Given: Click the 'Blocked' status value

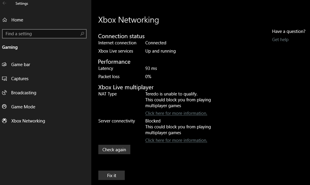Looking at the screenshot, I should (153, 121).
